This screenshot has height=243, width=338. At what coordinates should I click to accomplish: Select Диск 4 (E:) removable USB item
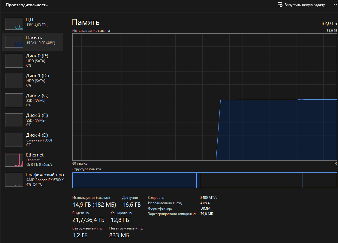coord(33,140)
